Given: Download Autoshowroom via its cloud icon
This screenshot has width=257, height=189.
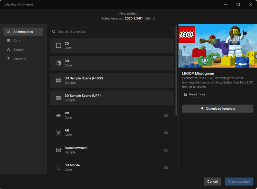Looking at the screenshot, I should click(x=166, y=150).
